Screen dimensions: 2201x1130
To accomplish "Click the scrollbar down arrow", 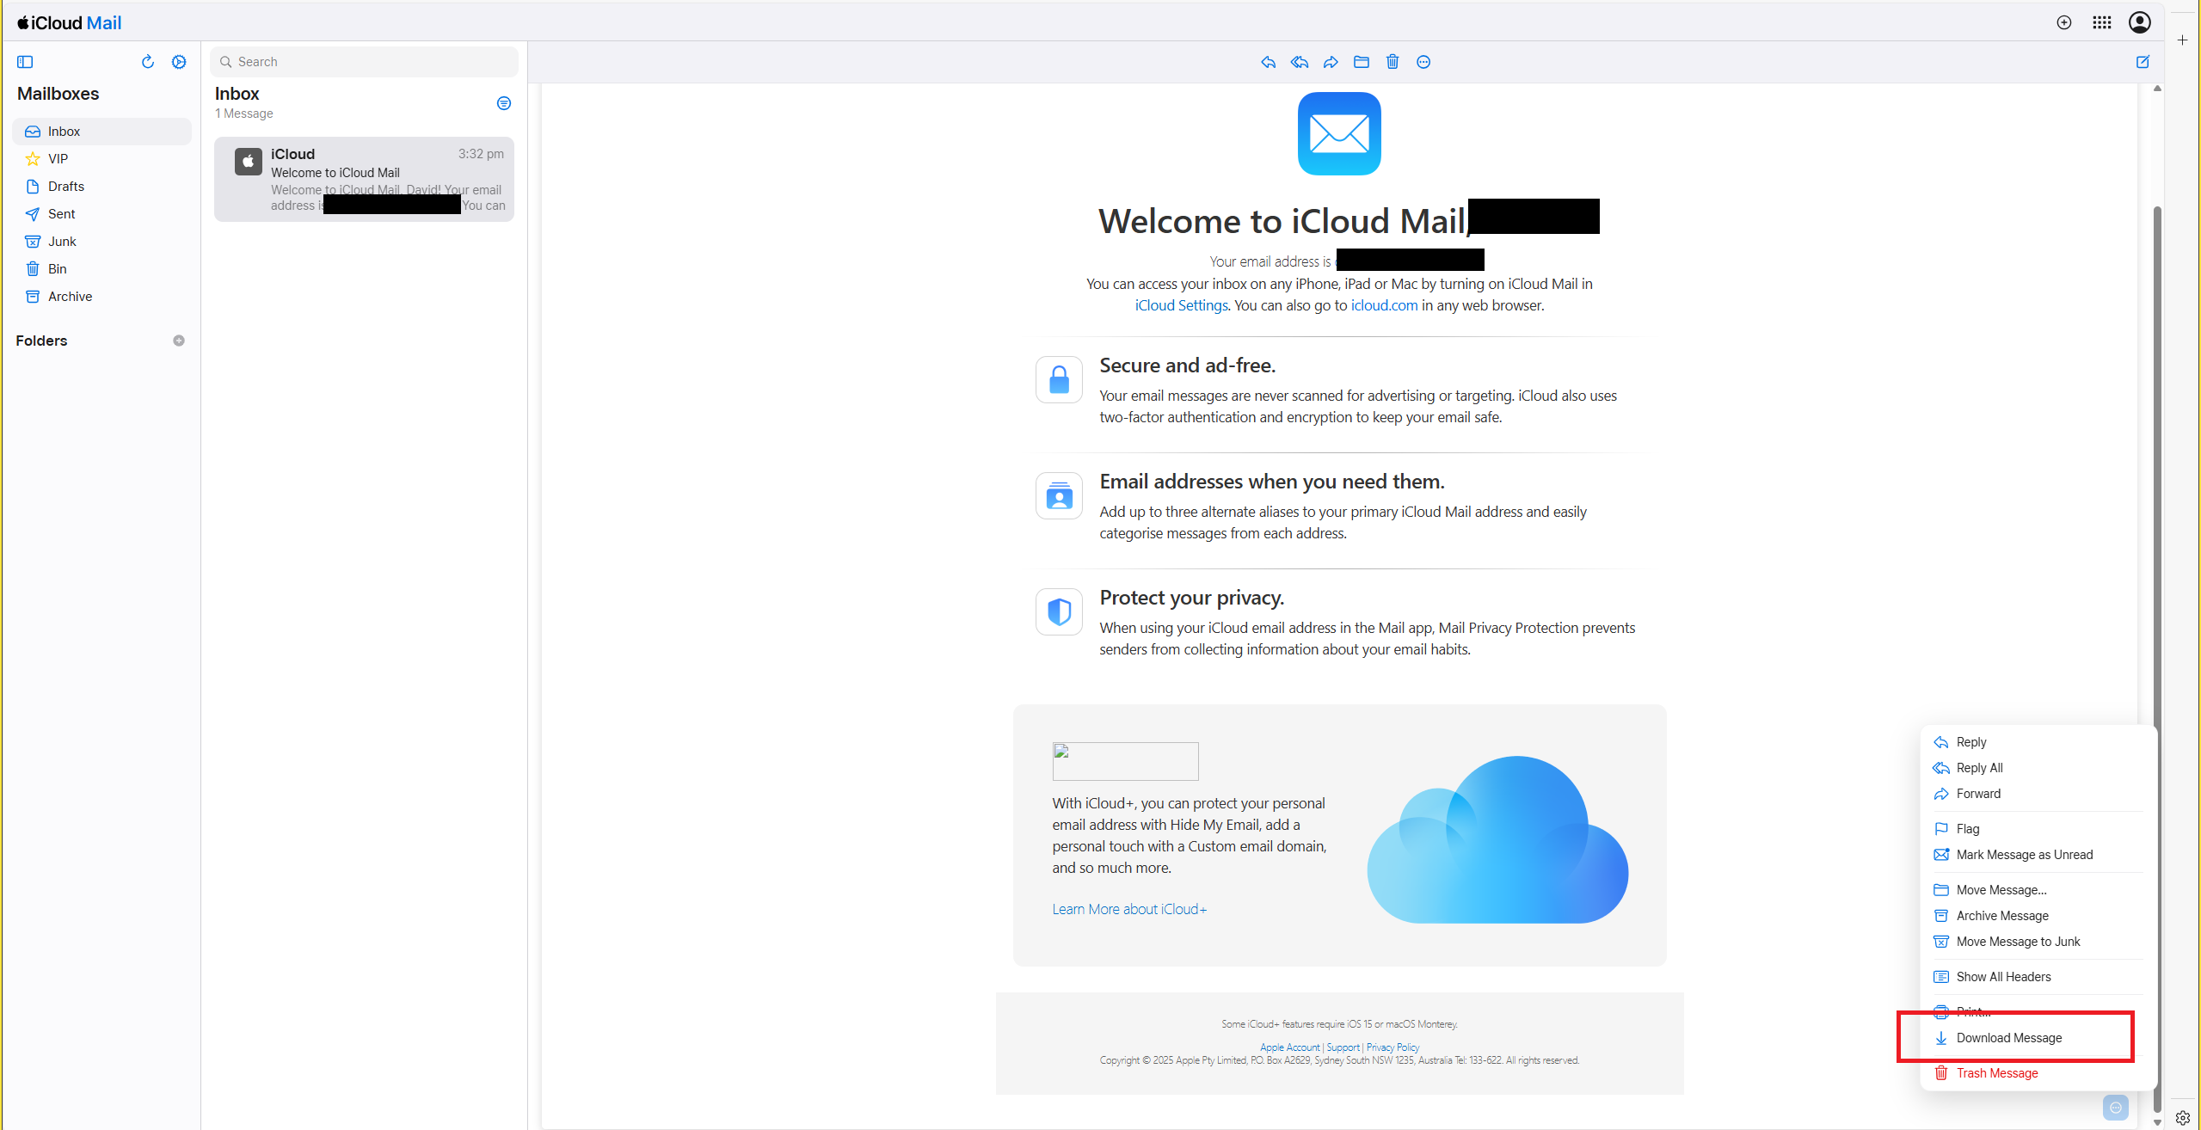I will (2156, 1122).
